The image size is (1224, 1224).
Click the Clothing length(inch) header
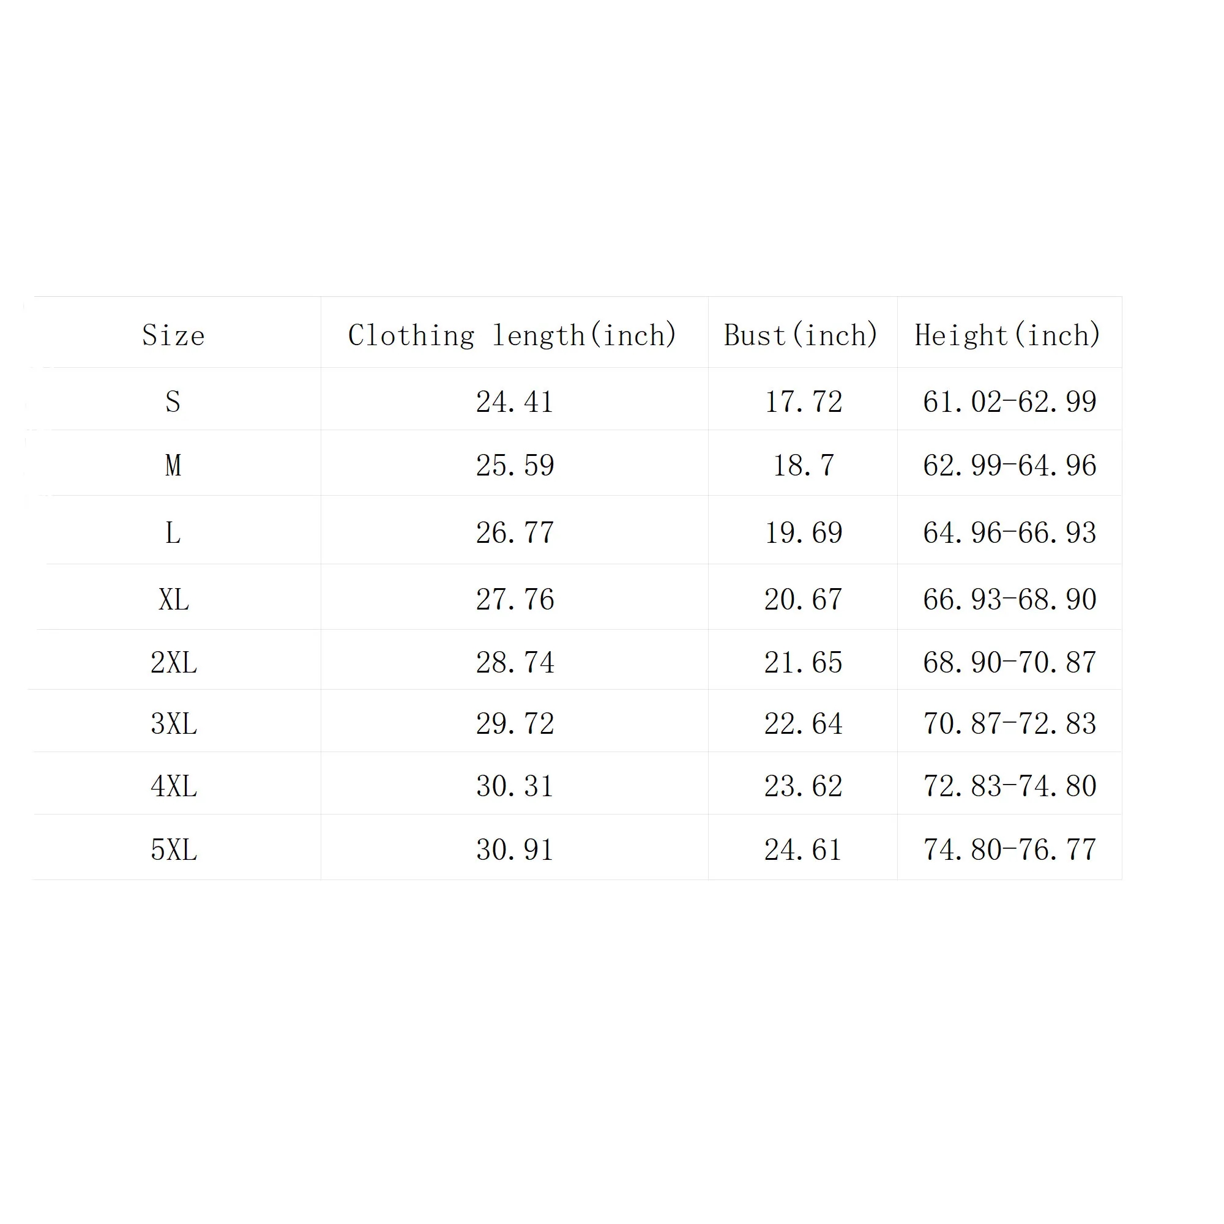point(512,335)
